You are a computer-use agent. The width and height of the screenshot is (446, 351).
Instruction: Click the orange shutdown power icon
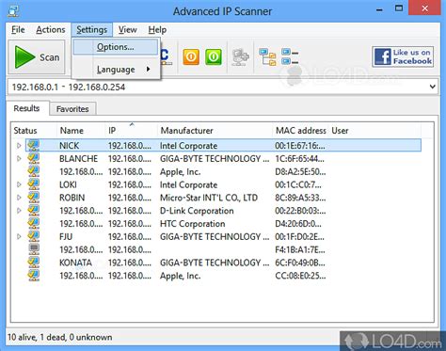(191, 57)
